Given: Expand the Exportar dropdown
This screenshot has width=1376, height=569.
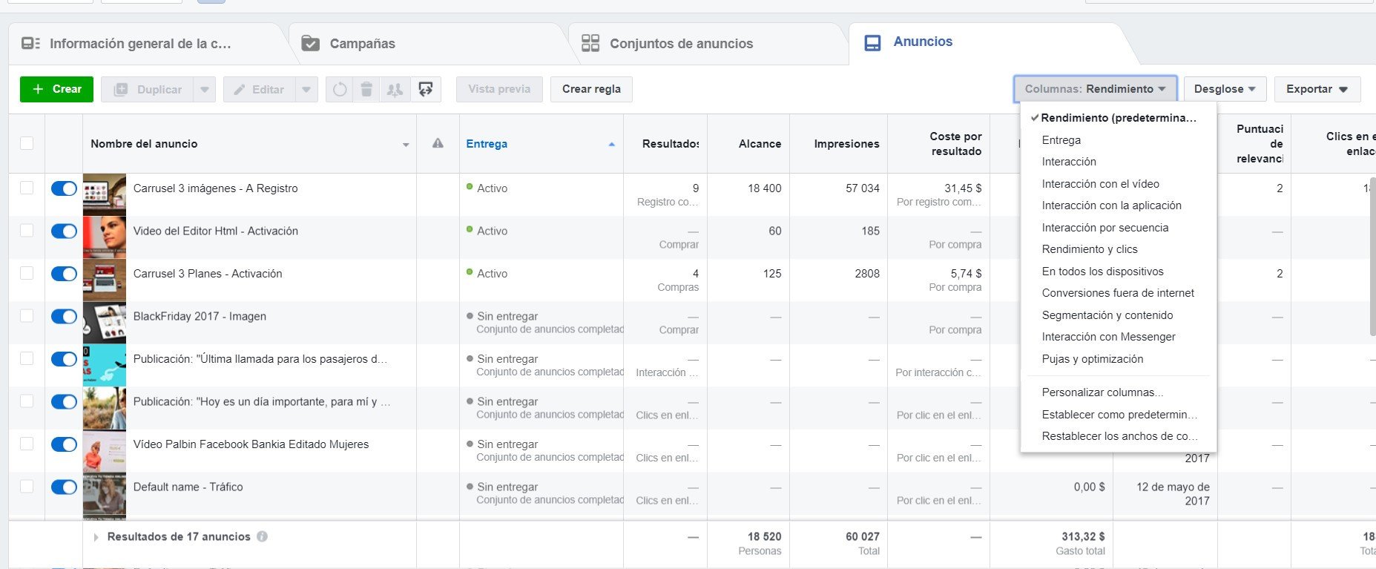Looking at the screenshot, I should [x=1317, y=89].
